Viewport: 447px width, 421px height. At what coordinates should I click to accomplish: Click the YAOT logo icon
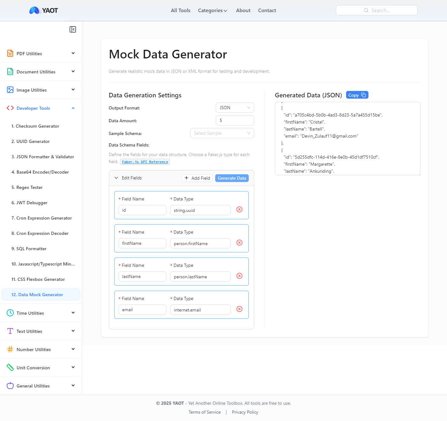click(x=35, y=10)
